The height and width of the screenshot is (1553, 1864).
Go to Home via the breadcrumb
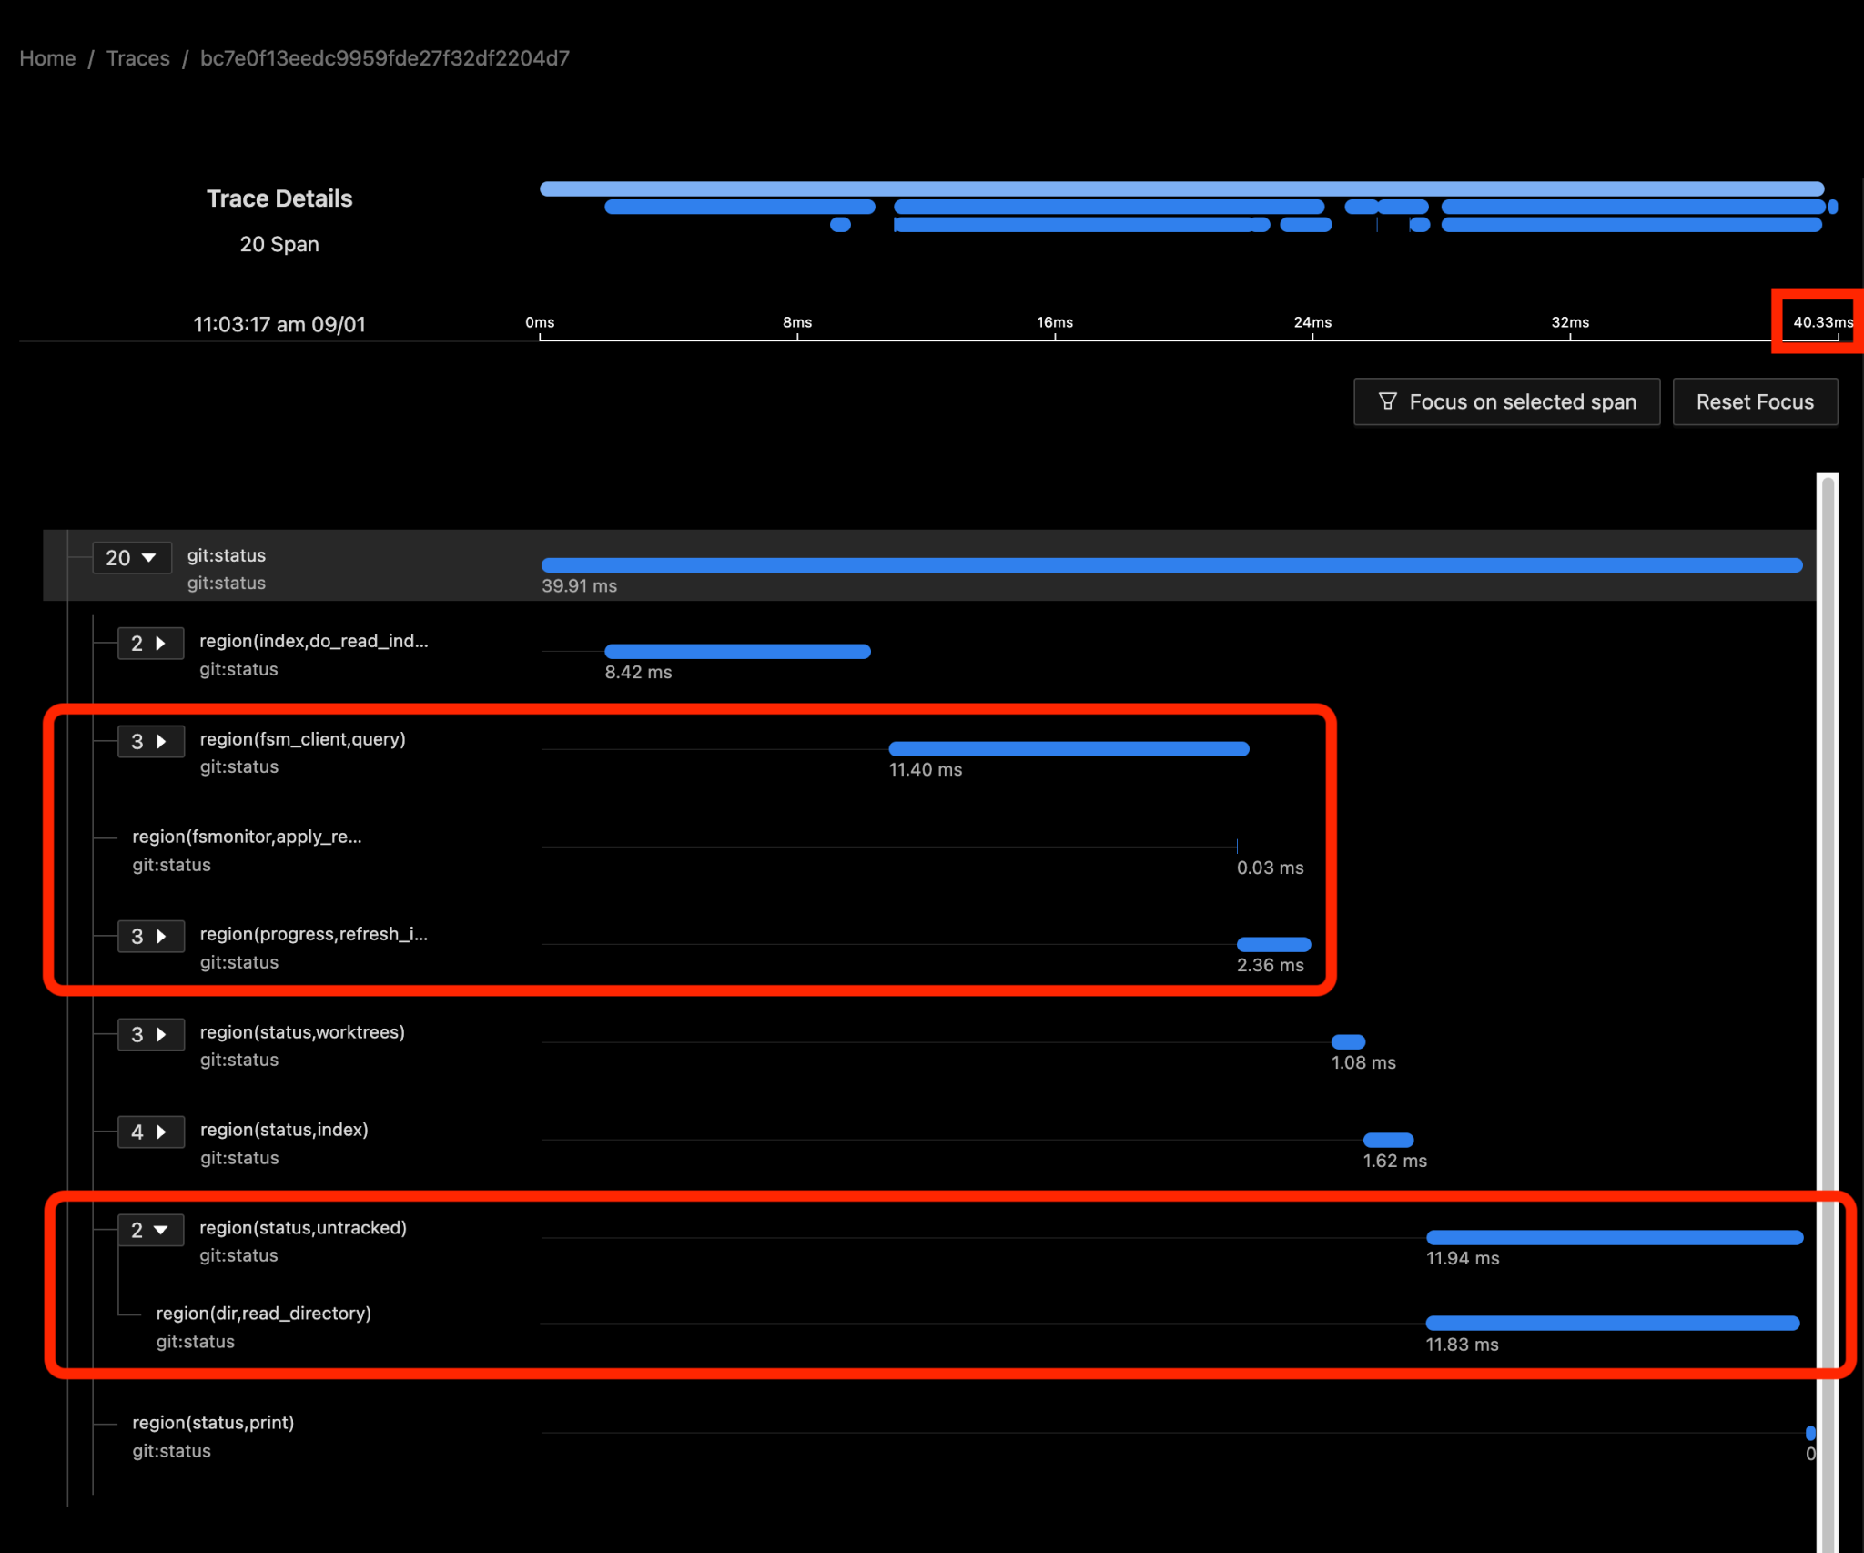[47, 57]
